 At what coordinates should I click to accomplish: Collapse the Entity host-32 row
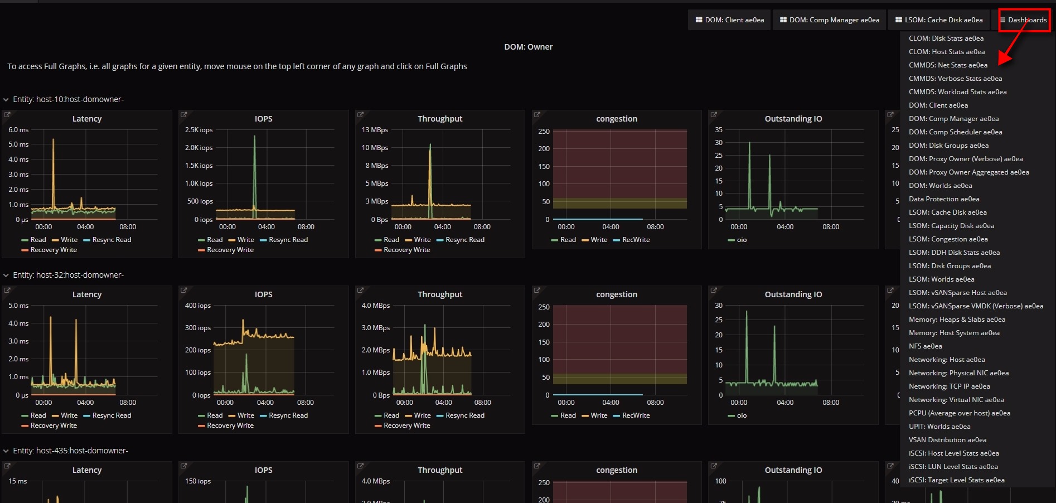[6, 275]
